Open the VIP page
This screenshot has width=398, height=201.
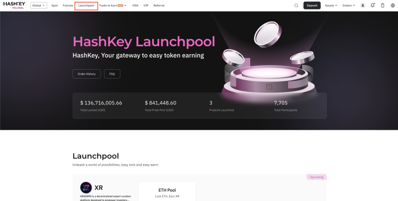coord(146,5)
